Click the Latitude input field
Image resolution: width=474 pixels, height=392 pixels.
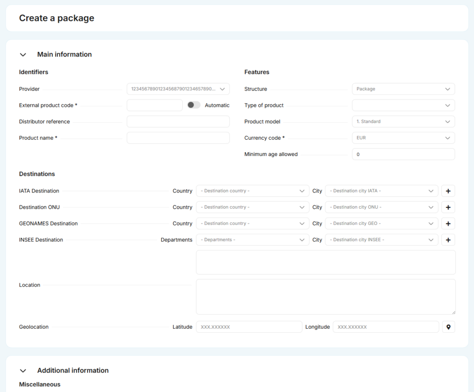click(x=249, y=327)
